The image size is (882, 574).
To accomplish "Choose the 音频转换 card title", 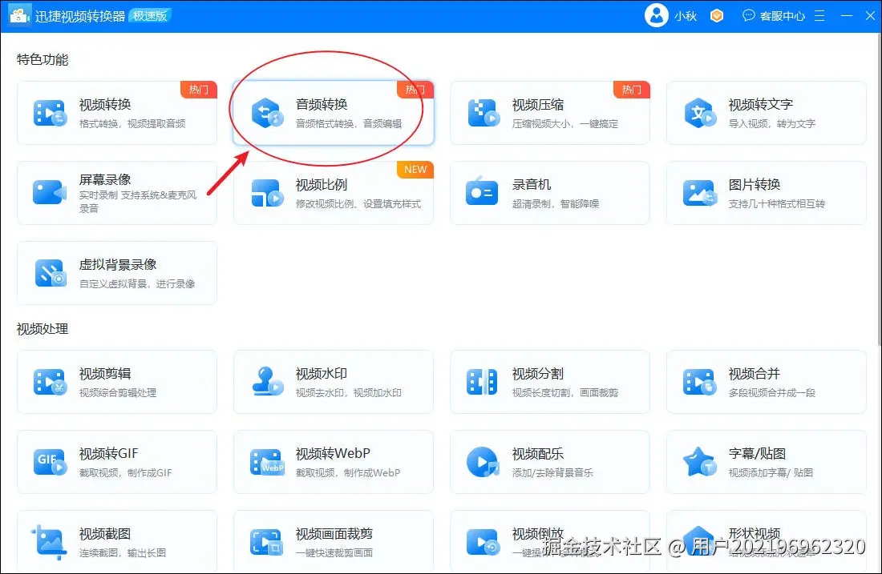I will point(322,104).
